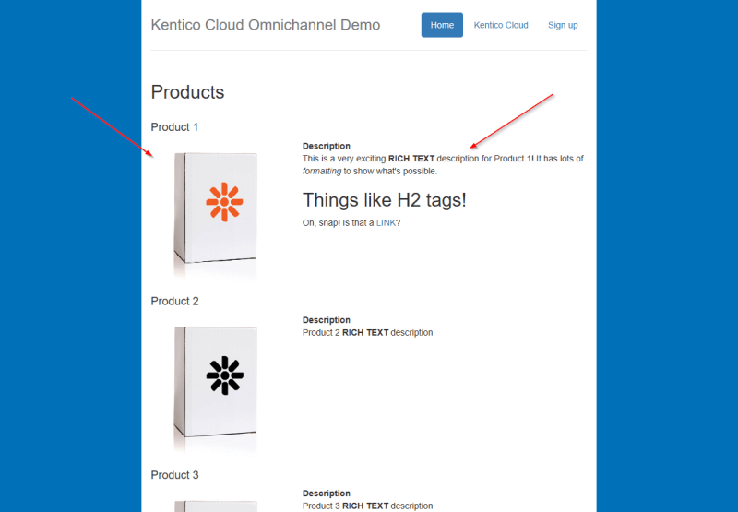Click the italic 'formatting' word

coord(321,172)
